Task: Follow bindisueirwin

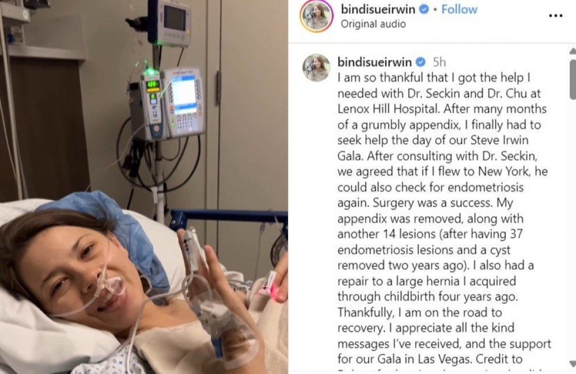Action: coord(459,9)
